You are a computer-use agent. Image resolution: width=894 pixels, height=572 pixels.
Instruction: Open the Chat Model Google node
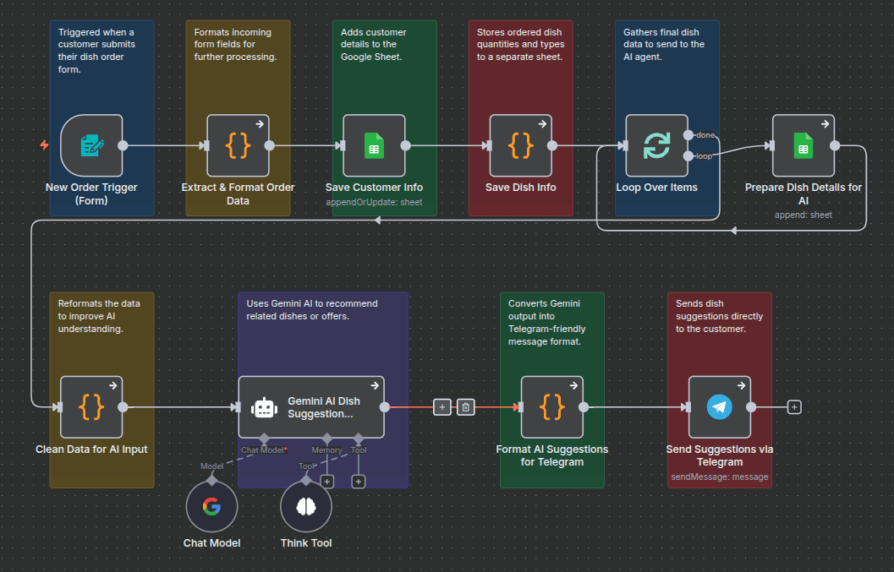(x=211, y=506)
